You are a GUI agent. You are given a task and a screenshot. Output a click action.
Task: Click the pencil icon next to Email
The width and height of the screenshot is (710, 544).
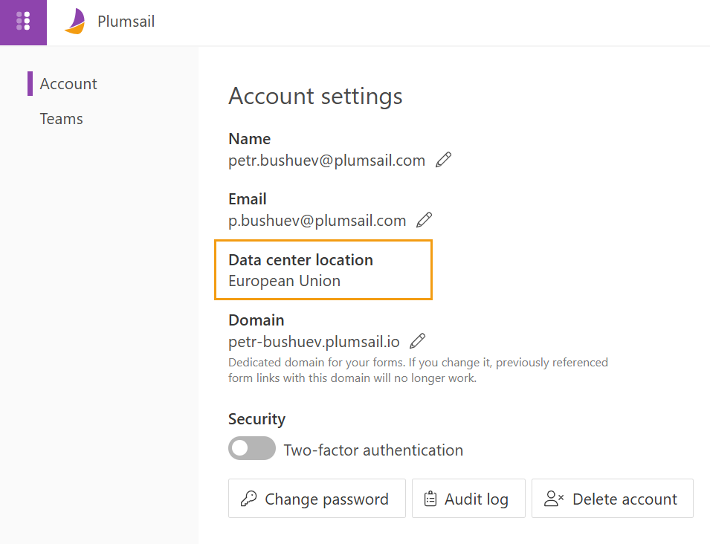424,220
